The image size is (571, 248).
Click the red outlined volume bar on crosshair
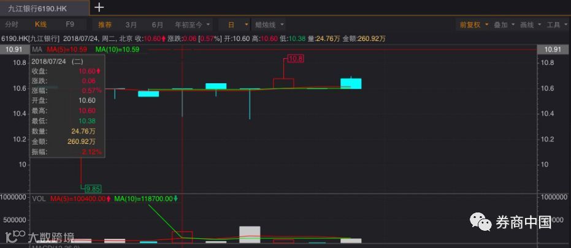[x=182, y=237]
